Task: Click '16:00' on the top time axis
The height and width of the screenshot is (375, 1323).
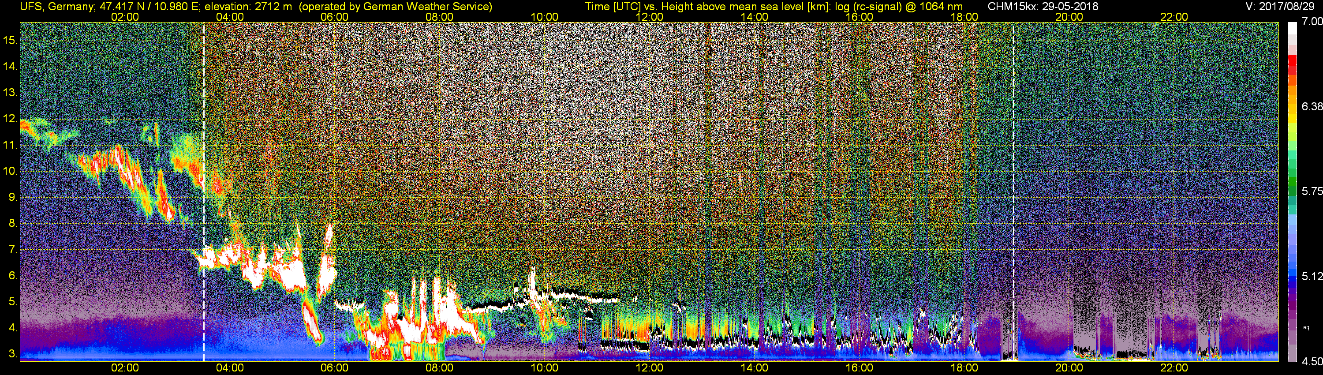Action: coord(859,17)
